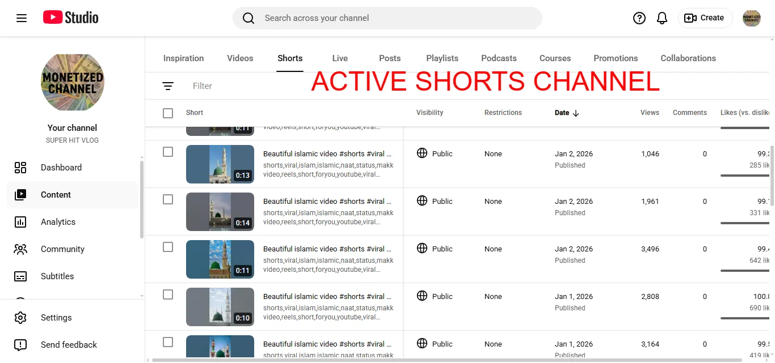
Task: Switch to the Playlists tab
Action: point(442,58)
